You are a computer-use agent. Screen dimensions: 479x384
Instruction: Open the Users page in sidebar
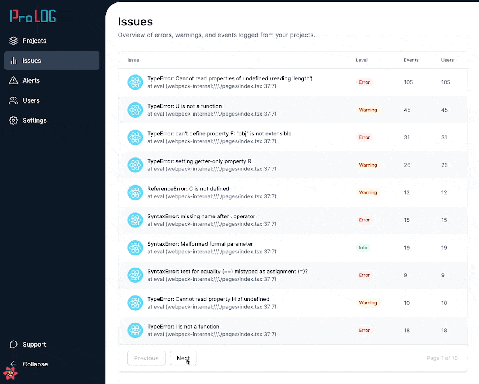point(52,100)
